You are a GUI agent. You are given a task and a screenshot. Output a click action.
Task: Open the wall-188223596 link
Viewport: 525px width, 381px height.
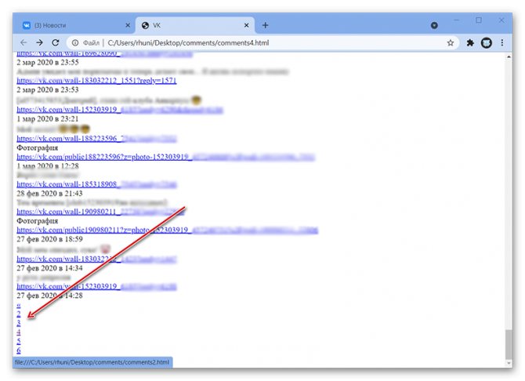(96, 139)
